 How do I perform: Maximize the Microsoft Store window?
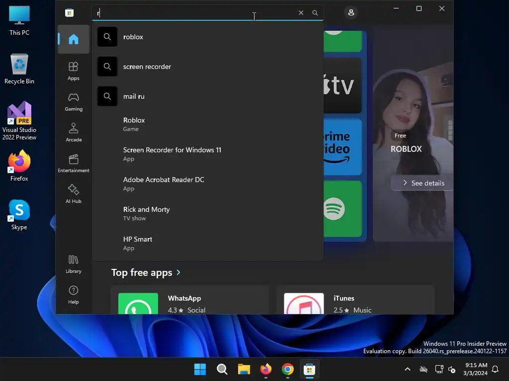pos(419,8)
